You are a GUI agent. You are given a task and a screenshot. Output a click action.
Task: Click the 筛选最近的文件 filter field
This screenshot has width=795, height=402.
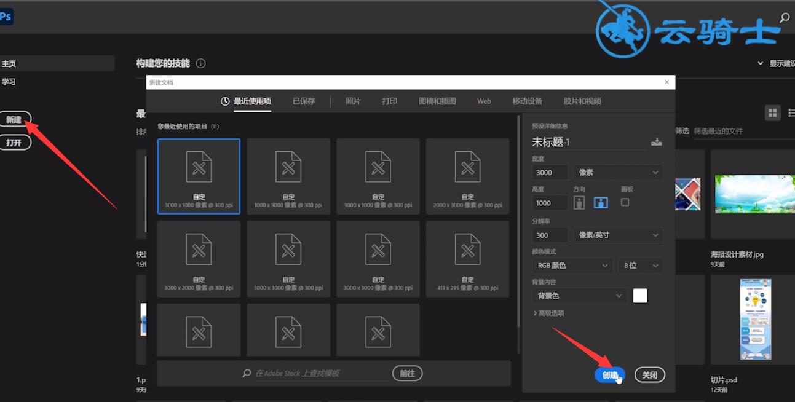[743, 131]
